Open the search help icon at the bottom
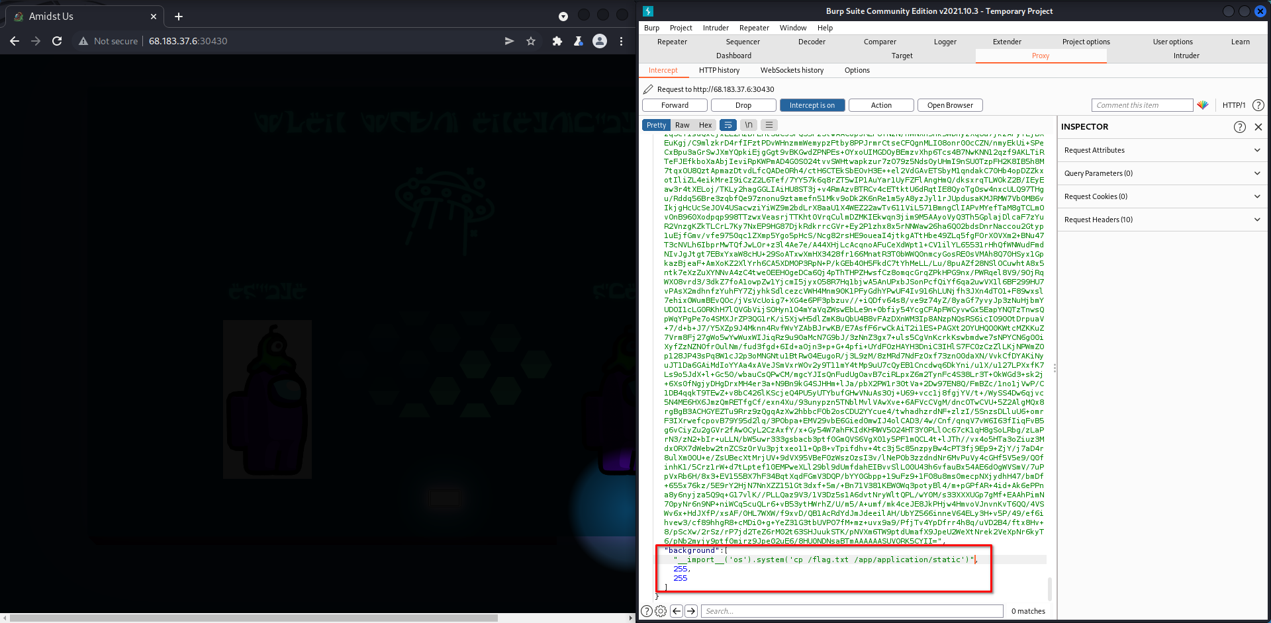Viewport: 1271px width, 623px height. pyautogui.click(x=647, y=611)
